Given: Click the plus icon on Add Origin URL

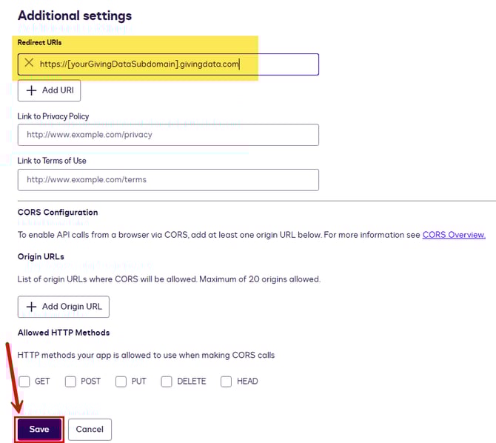Looking at the screenshot, I should click(x=31, y=307).
